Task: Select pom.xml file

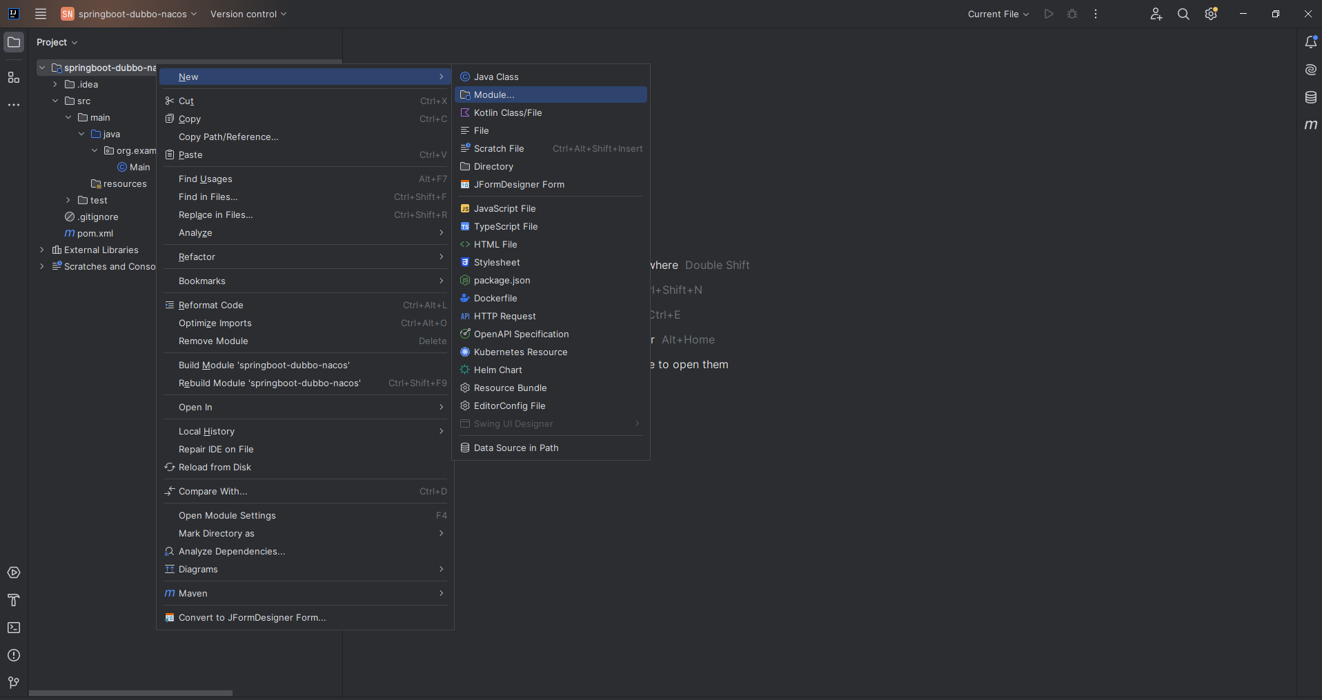Action: [89, 233]
